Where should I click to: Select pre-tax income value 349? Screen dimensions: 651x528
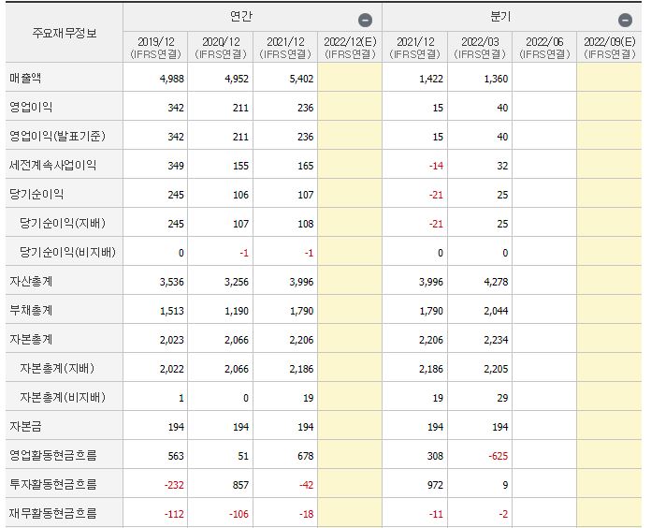tap(176, 166)
